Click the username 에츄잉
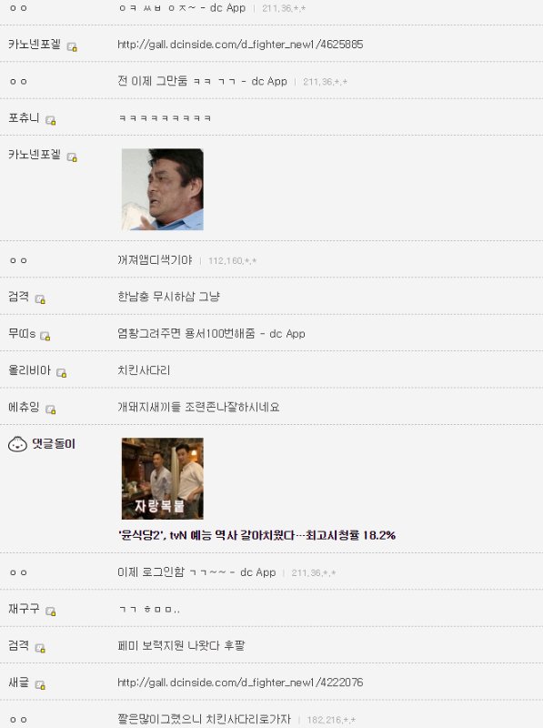Screen dimensions: 543x728 click(x=24, y=407)
